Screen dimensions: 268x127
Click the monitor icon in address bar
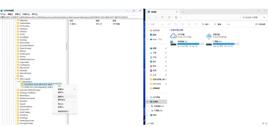(176, 17)
